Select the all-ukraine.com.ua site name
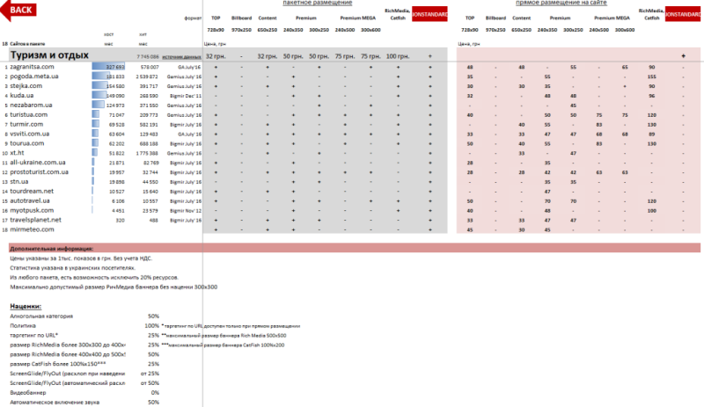 tap(38, 163)
